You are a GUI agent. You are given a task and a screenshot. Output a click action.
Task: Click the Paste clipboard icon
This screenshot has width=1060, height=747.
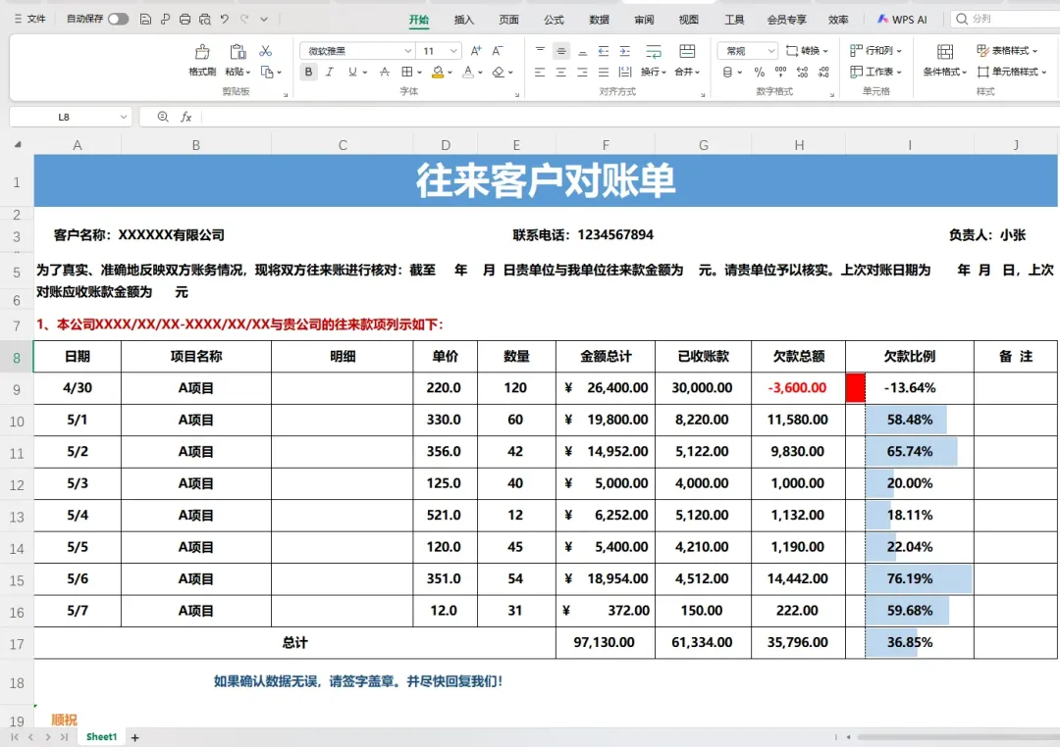[238, 51]
